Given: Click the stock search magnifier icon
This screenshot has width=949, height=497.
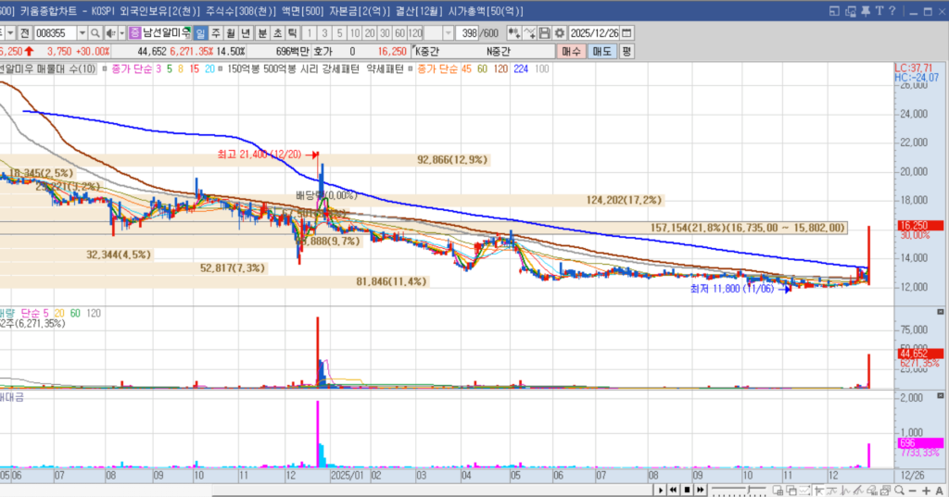Looking at the screenshot, I should (x=95, y=32).
